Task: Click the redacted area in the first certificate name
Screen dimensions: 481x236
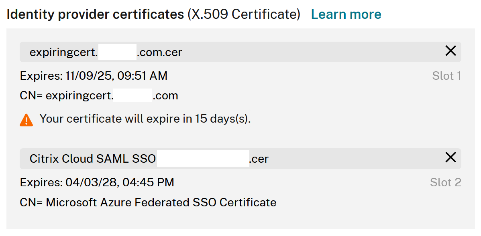Action: pyautogui.click(x=117, y=52)
